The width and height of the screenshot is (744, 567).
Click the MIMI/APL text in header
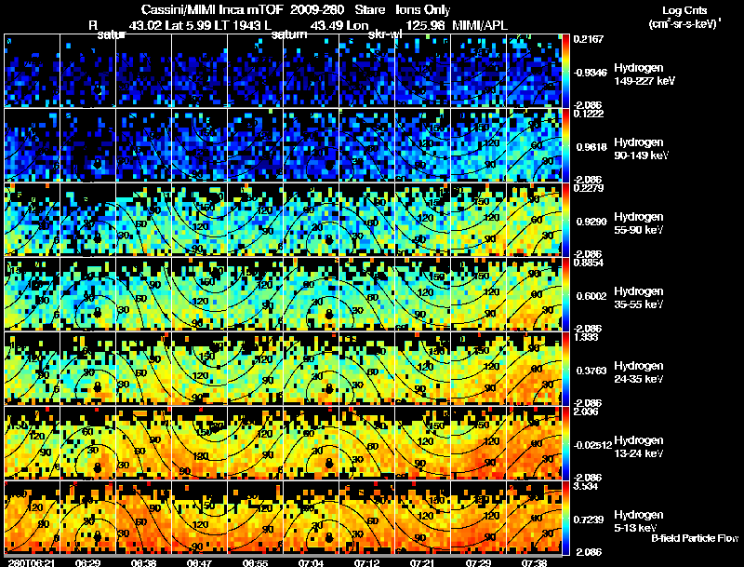pos(480,25)
